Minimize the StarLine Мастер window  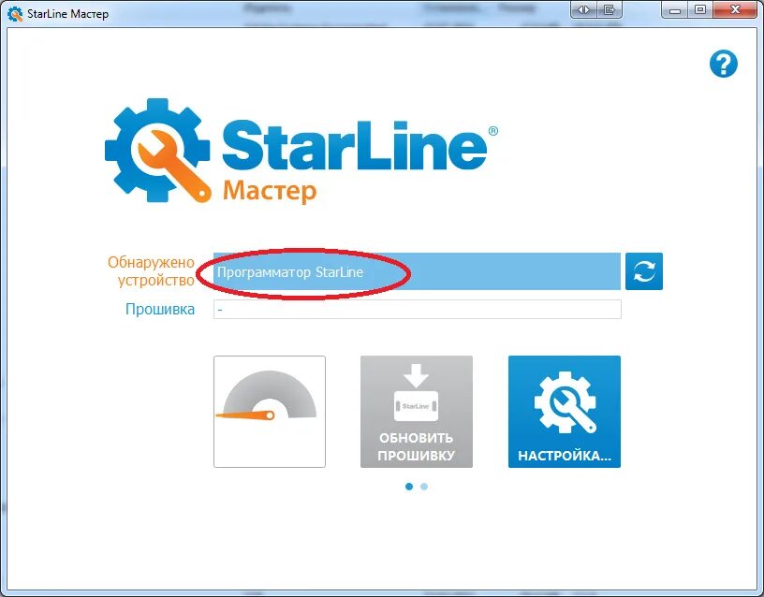pyautogui.click(x=675, y=9)
